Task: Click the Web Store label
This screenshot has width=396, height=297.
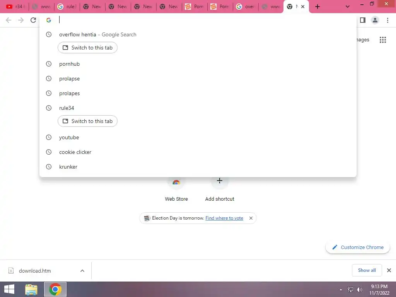Action: coord(176,199)
